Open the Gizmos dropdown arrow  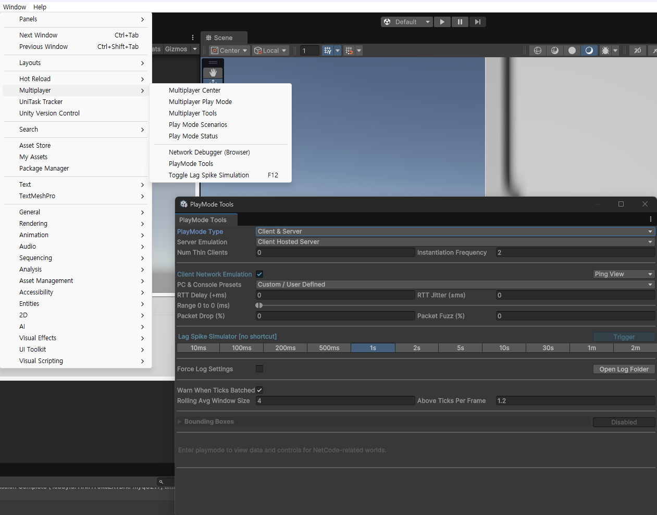click(x=195, y=49)
